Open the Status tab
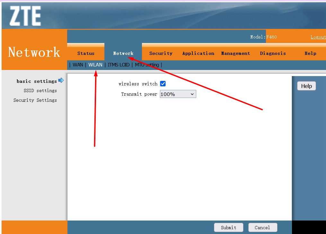 [x=86, y=53]
